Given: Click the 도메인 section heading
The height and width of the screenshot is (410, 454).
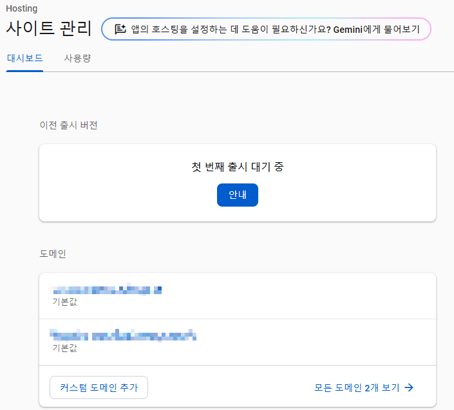Looking at the screenshot, I should click(52, 254).
